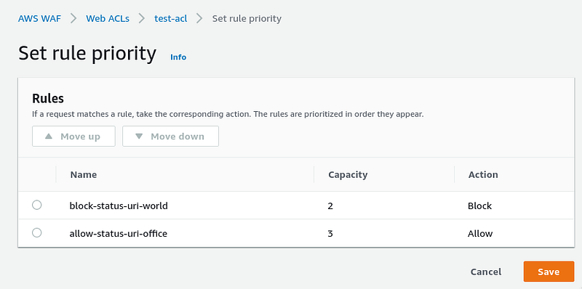The image size is (582, 289).
Task: Save the rule priority changes
Action: click(549, 272)
